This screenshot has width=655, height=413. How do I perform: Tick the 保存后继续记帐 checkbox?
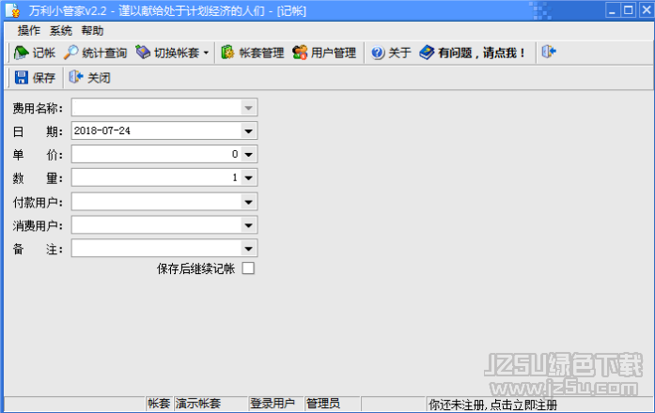coord(248,268)
